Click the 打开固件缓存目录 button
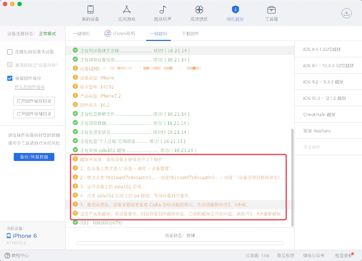The image size is (362, 261). click(x=34, y=101)
